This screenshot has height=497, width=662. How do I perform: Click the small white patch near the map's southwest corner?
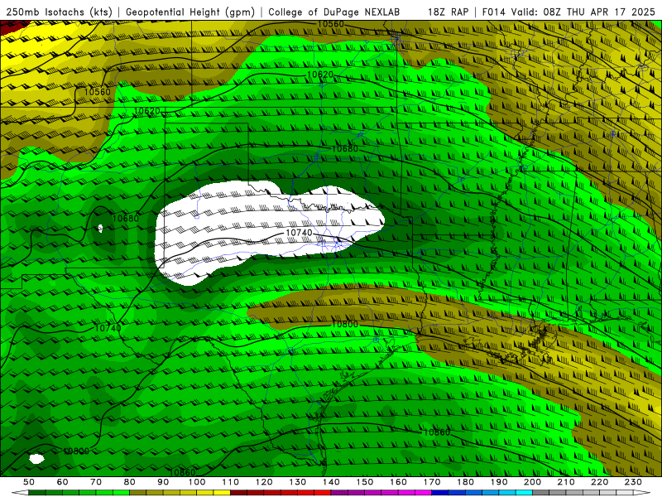point(36,459)
